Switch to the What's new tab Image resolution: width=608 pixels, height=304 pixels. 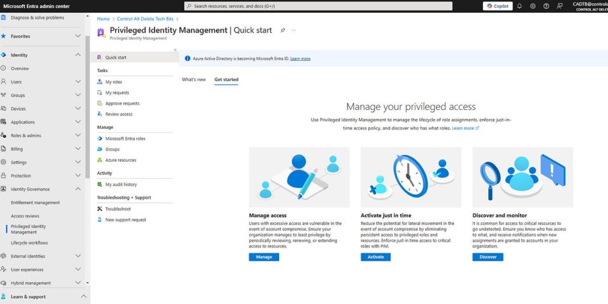coord(194,80)
